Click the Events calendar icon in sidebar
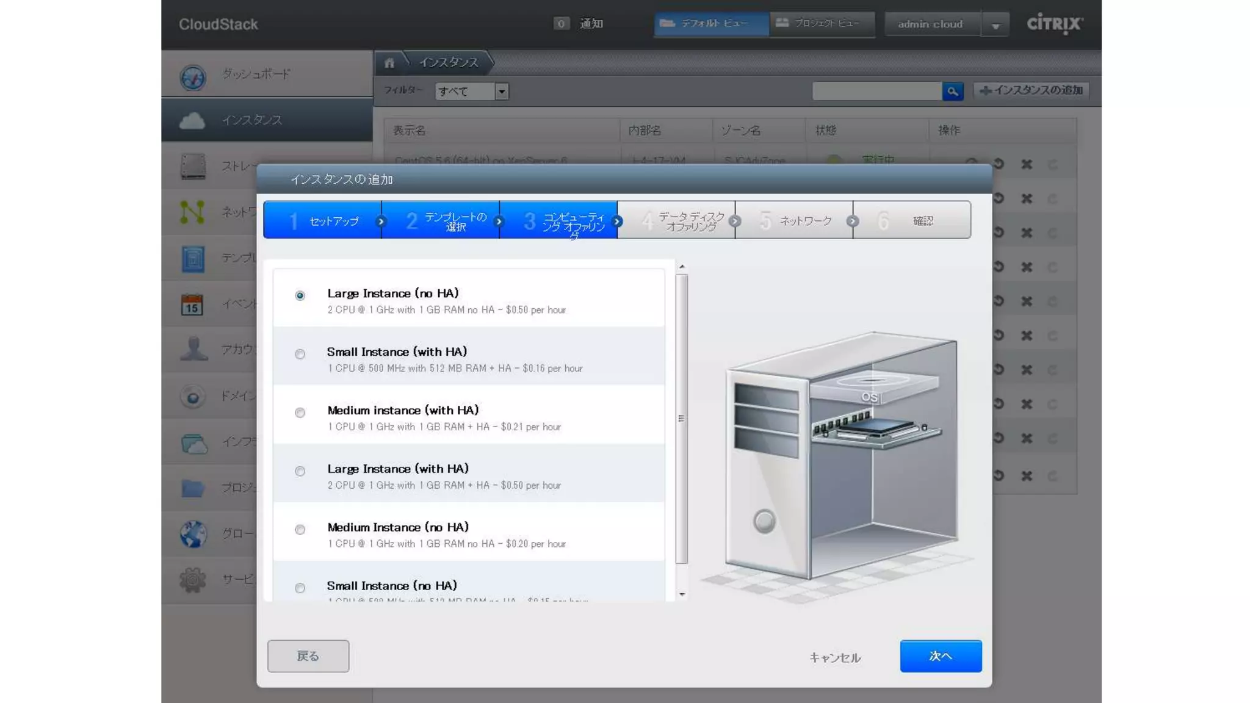 coord(192,305)
